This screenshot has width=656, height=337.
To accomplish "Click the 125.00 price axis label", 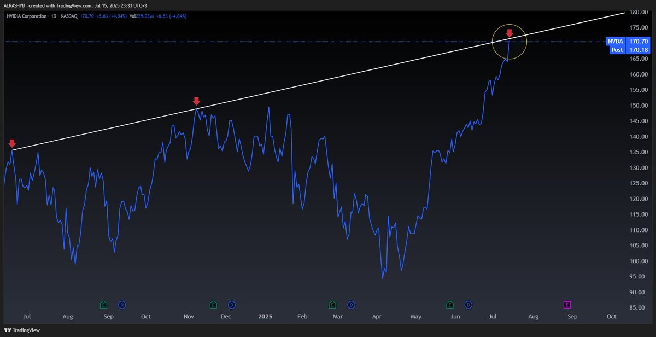I will [639, 183].
